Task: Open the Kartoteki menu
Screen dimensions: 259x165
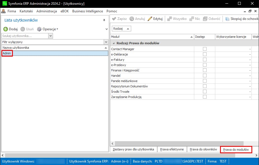Action: coord(26,11)
